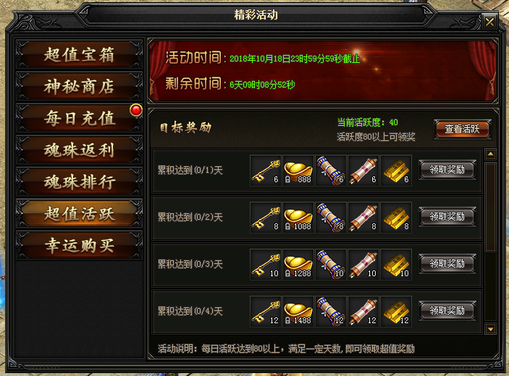The width and height of the screenshot is (509, 376).
Task: Claim the reward for 累积达到(0/1)天
Action: 447,169
